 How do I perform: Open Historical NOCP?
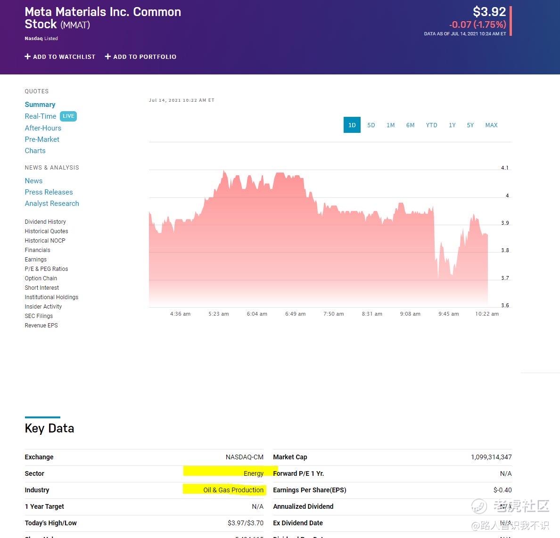45,241
